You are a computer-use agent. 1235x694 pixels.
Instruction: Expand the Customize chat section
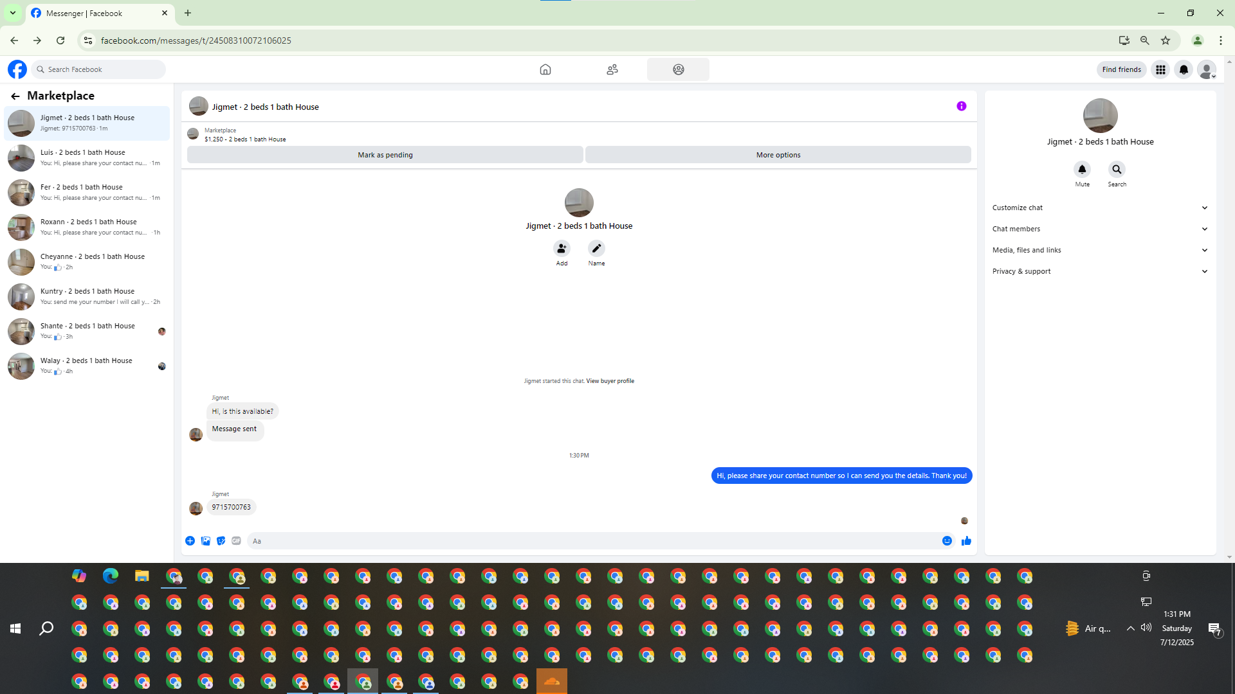(1100, 208)
